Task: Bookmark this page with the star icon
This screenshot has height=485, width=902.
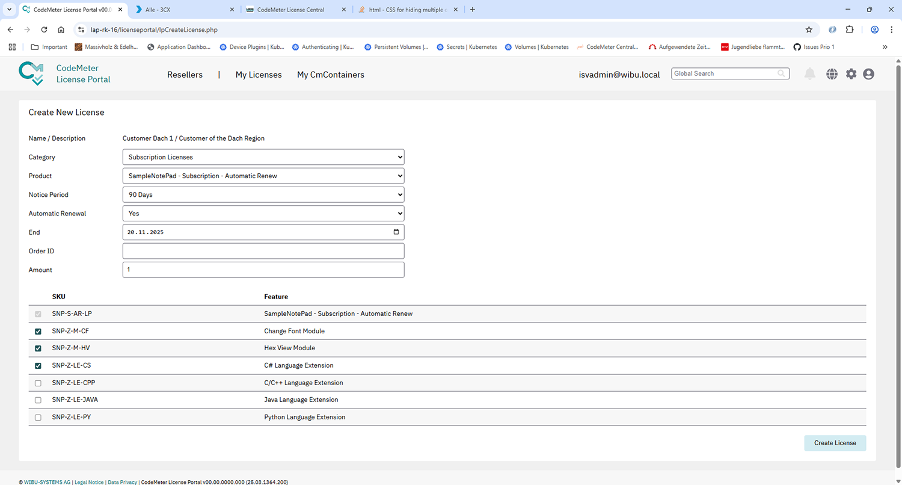Action: [809, 29]
